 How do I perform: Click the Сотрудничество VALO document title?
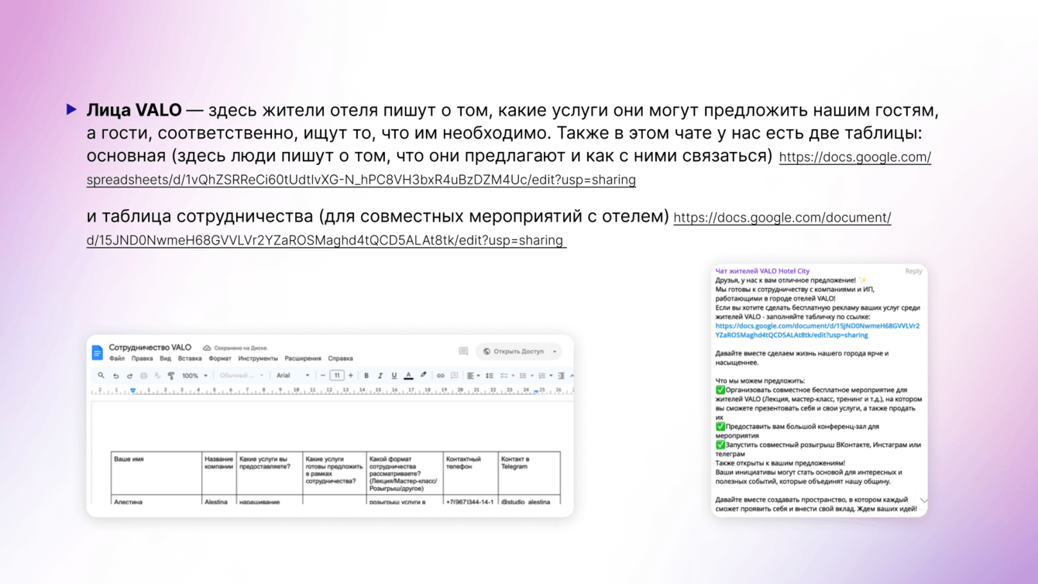pyautogui.click(x=150, y=348)
